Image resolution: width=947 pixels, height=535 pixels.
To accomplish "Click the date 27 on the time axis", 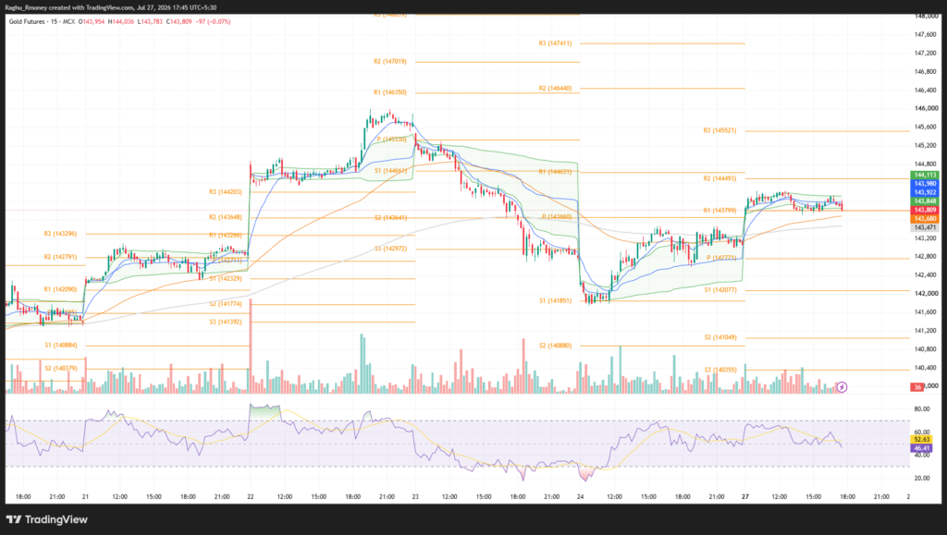I will pyautogui.click(x=745, y=497).
